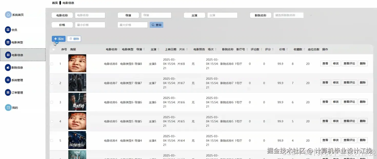Screen dimensions: 377x159
Task: Open the 影院名称 selection dropdown
Action: (x=289, y=15)
